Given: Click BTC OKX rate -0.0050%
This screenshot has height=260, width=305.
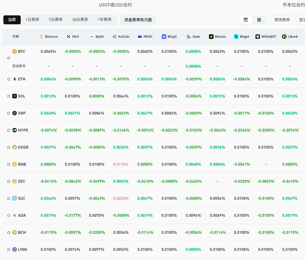Looking at the screenshot, I should [72, 51].
